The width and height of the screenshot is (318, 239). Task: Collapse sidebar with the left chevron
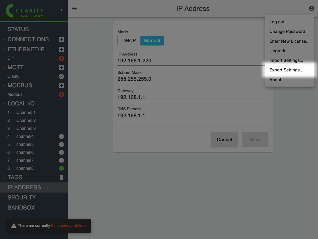coord(61,10)
